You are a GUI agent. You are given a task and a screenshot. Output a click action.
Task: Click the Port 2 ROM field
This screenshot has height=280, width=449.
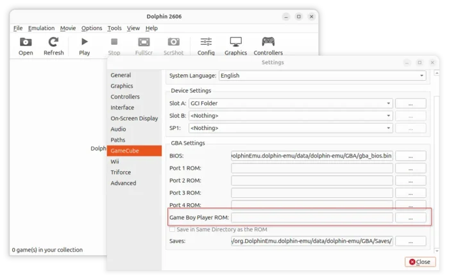[x=312, y=181]
